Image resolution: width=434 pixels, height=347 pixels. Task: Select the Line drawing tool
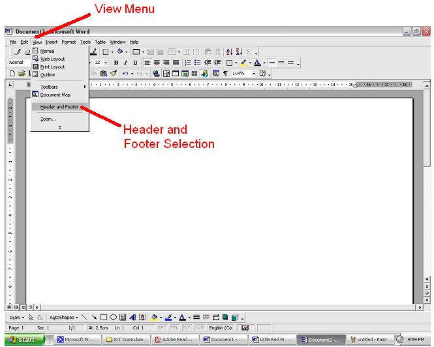pyautogui.click(x=84, y=318)
